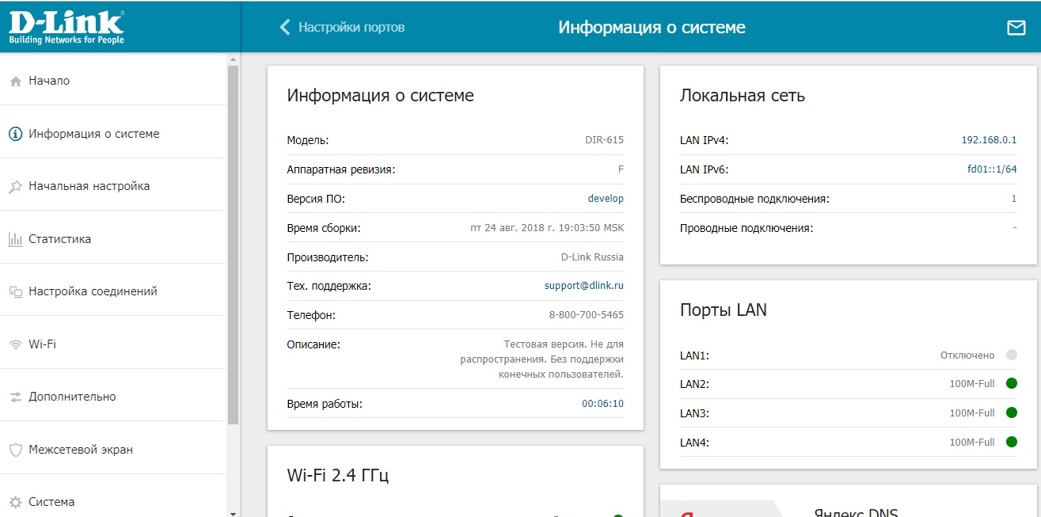The width and height of the screenshot is (1041, 517).
Task: Click the 100M-Full speed for LAN3
Action: pyautogui.click(x=972, y=413)
